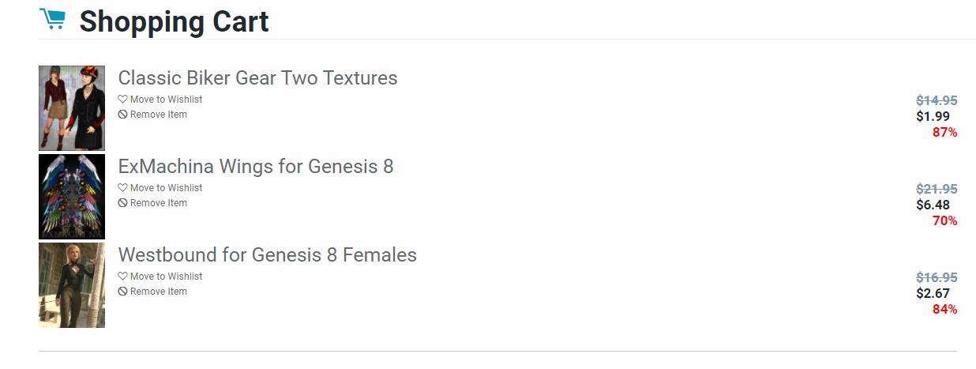The height and width of the screenshot is (369, 976).
Task: Remove ExMachina Wings from cart
Action: 158,203
